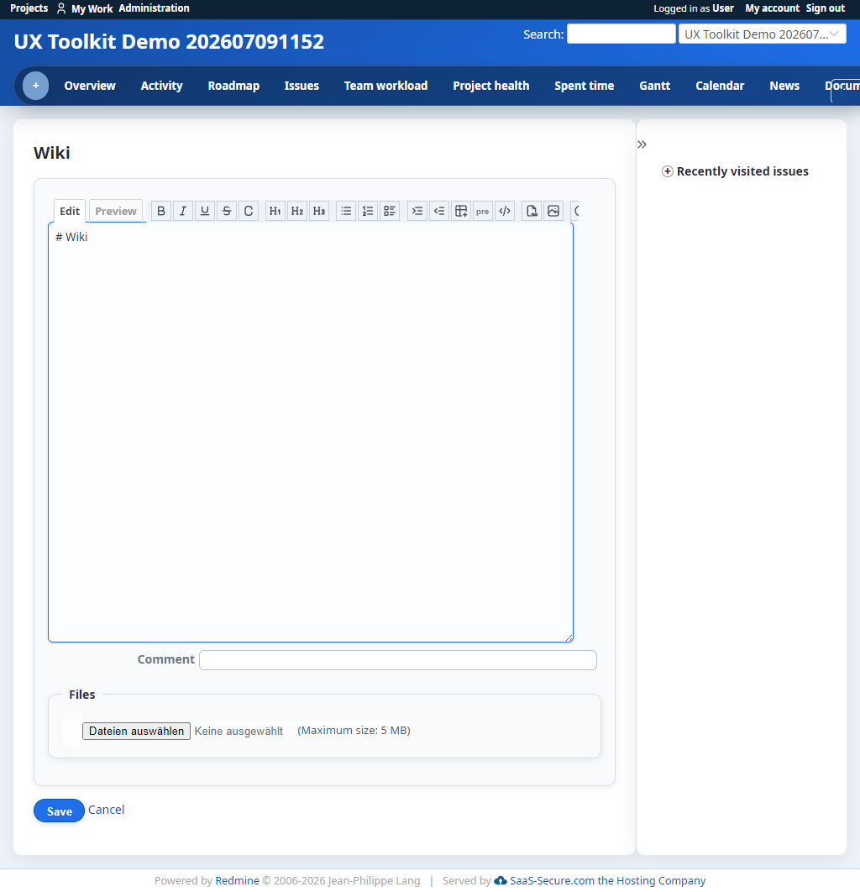Open Gantt chart tab
The width and height of the screenshot is (860, 892).
coord(655,86)
